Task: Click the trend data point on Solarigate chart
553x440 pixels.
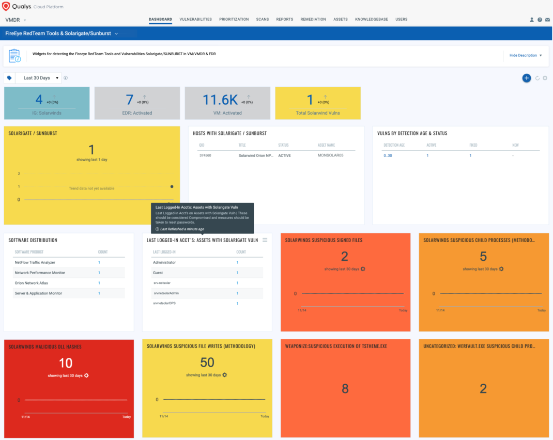Action: (x=172, y=186)
